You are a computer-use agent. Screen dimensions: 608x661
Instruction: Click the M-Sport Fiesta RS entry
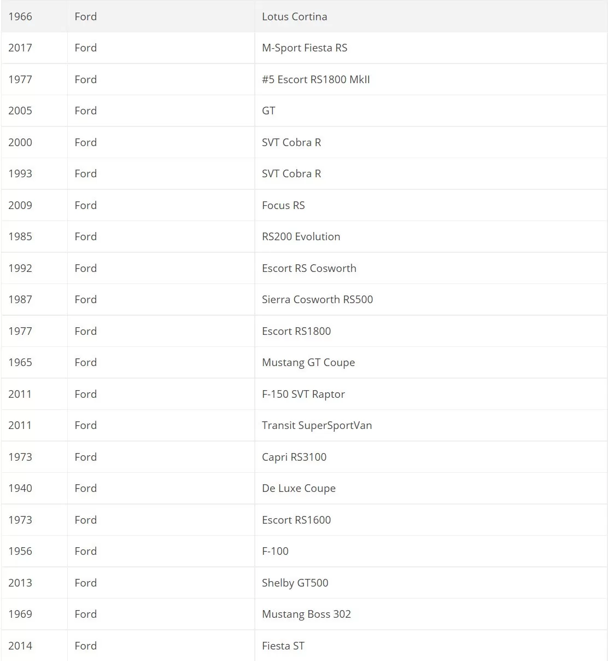point(305,48)
